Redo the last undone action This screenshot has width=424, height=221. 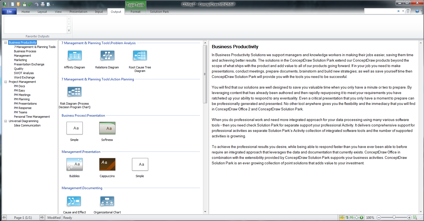tap(37, 4)
